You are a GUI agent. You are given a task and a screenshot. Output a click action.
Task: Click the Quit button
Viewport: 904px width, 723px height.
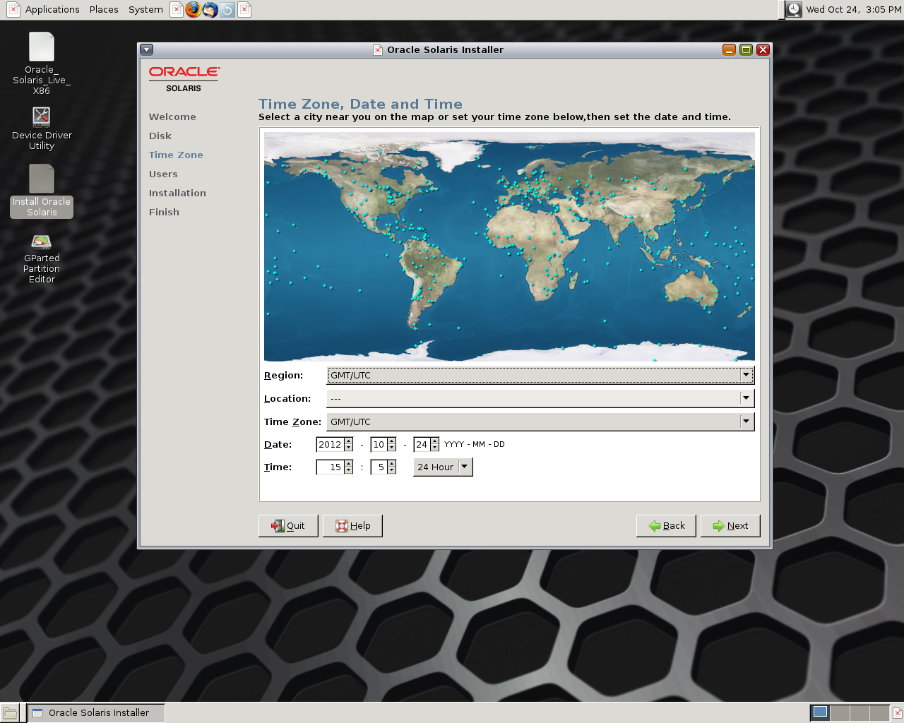(288, 526)
